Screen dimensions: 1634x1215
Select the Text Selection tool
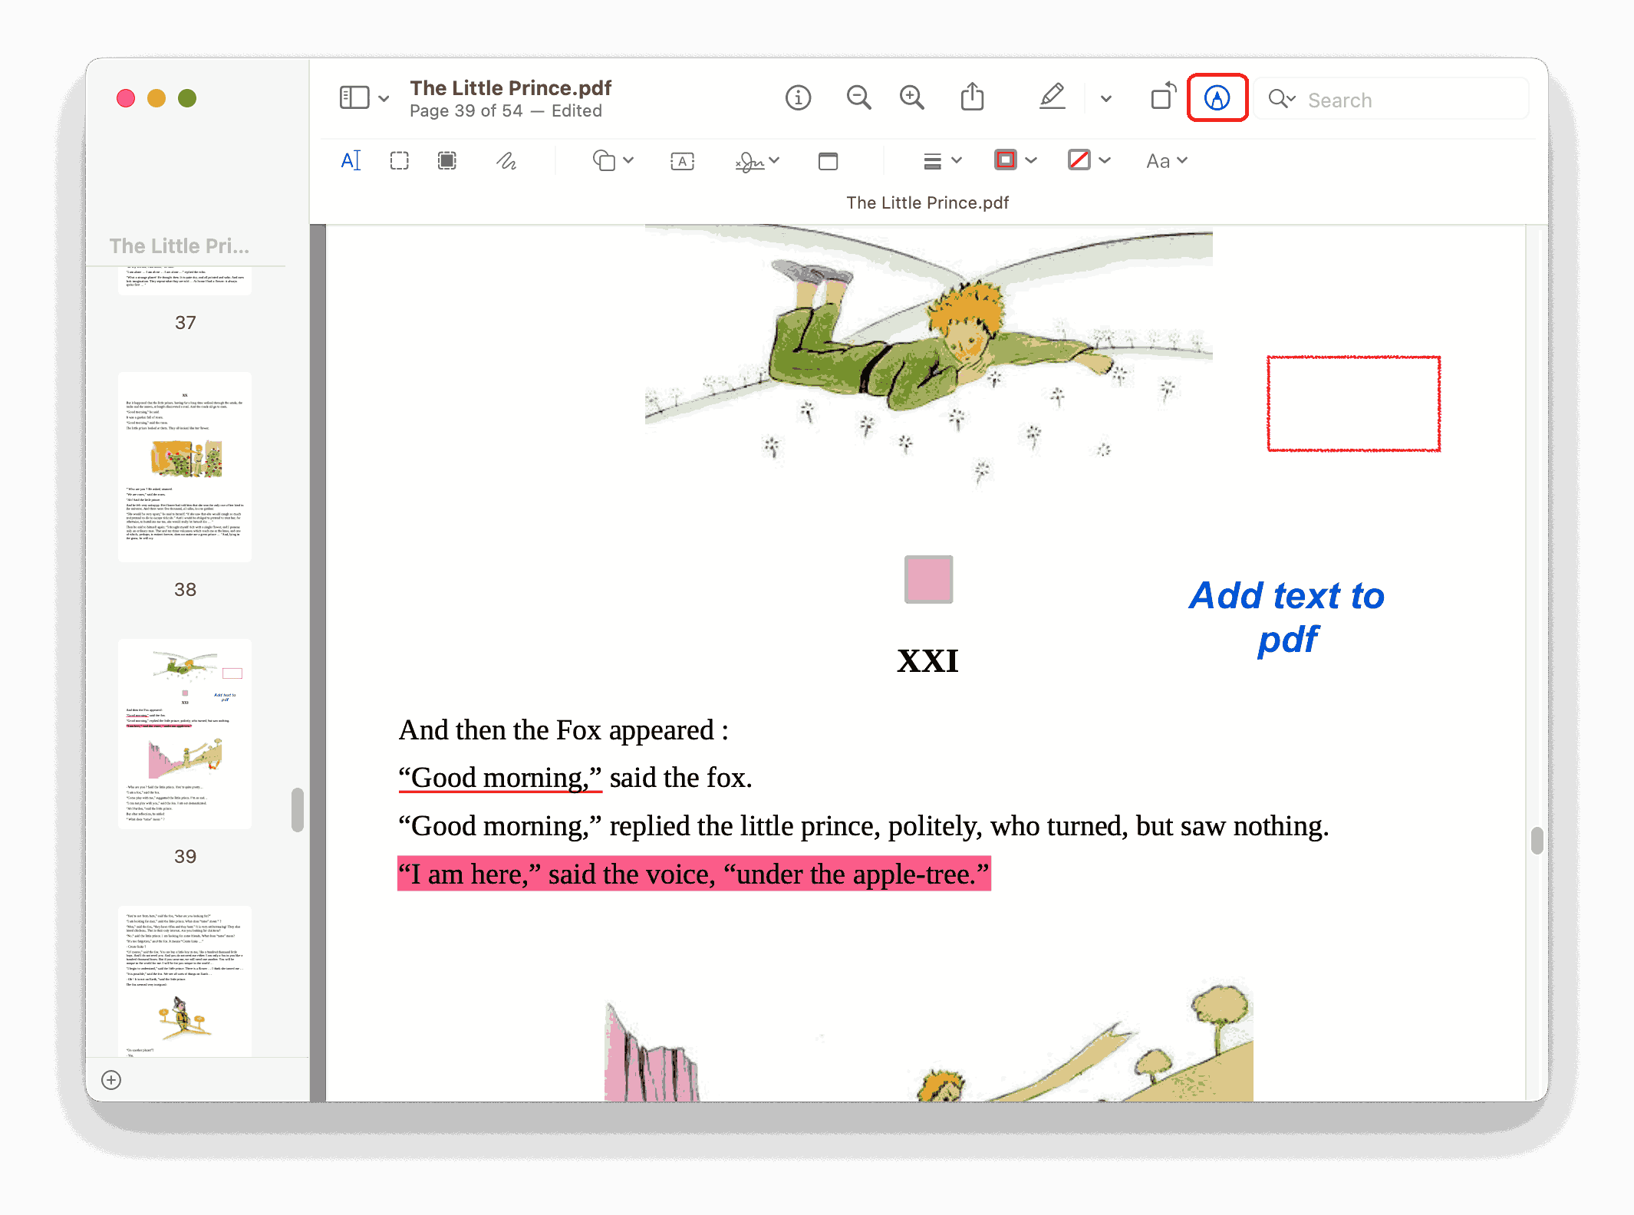click(x=351, y=160)
